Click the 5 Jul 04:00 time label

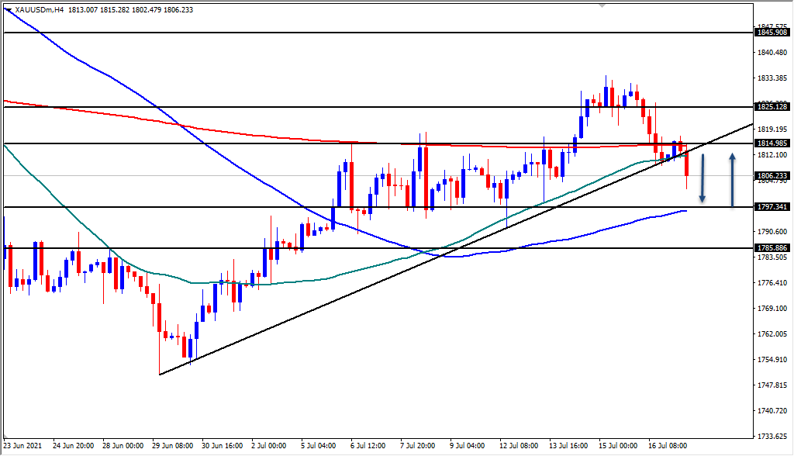pos(318,446)
